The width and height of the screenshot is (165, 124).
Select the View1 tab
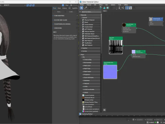tap(105, 11)
